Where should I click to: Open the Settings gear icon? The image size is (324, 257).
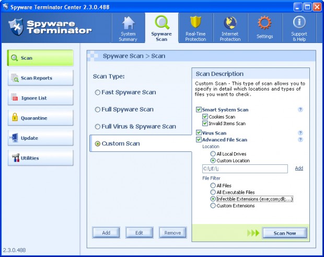pos(264,23)
